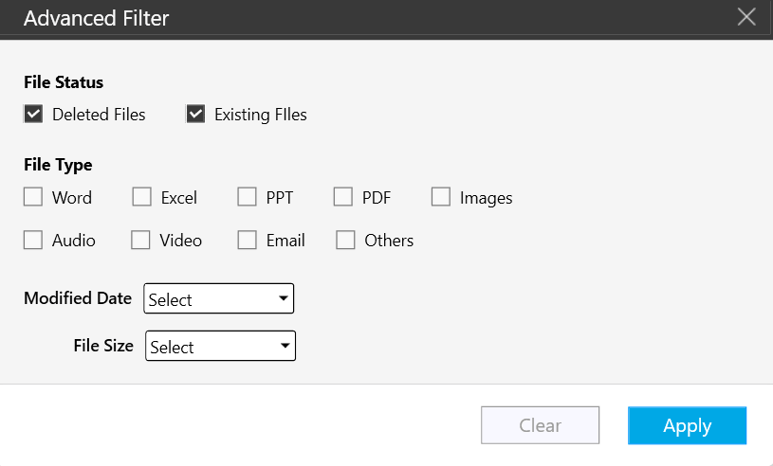Uncheck the Existing Files checkbox

[x=195, y=115]
